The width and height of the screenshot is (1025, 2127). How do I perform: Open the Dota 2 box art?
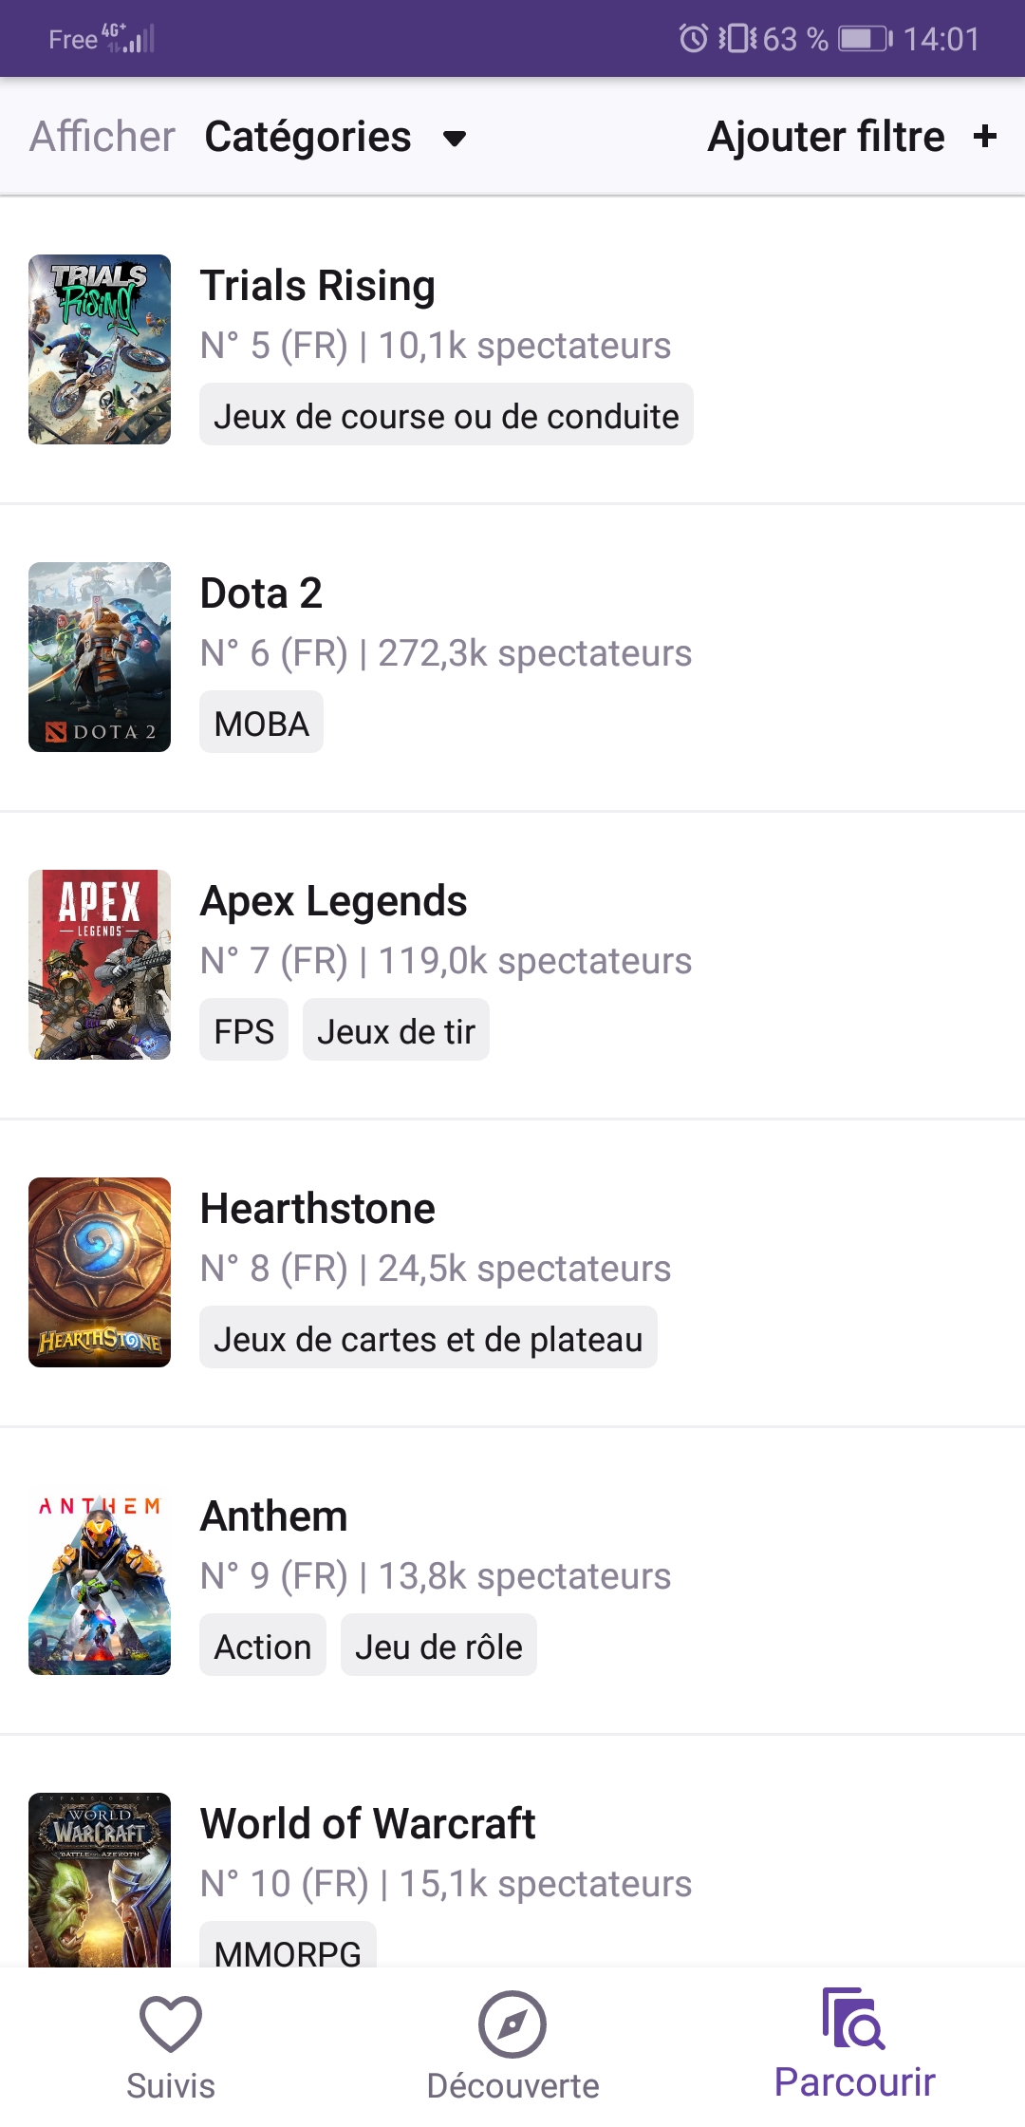pyautogui.click(x=100, y=657)
